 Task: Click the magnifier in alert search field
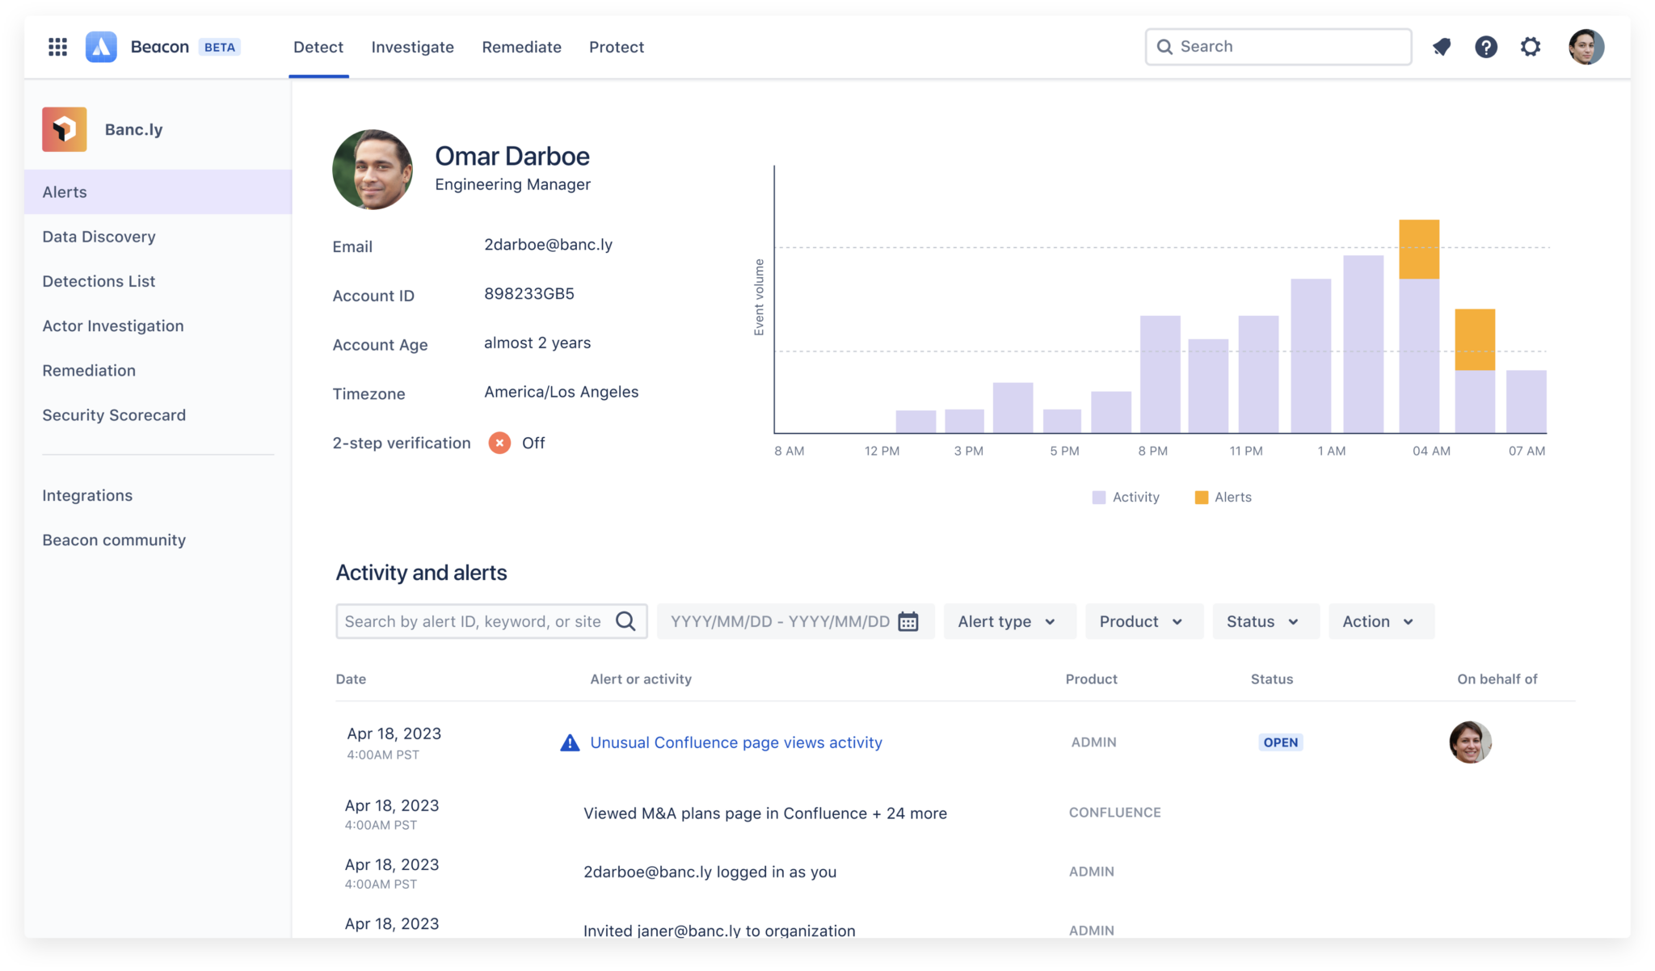click(x=625, y=621)
